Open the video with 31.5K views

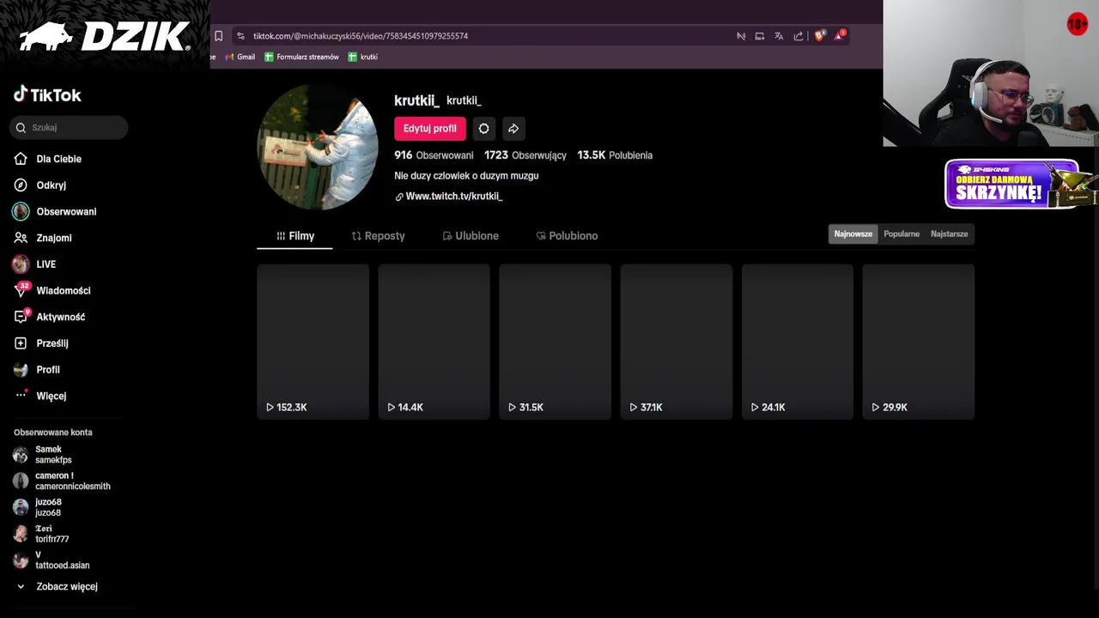tap(555, 342)
